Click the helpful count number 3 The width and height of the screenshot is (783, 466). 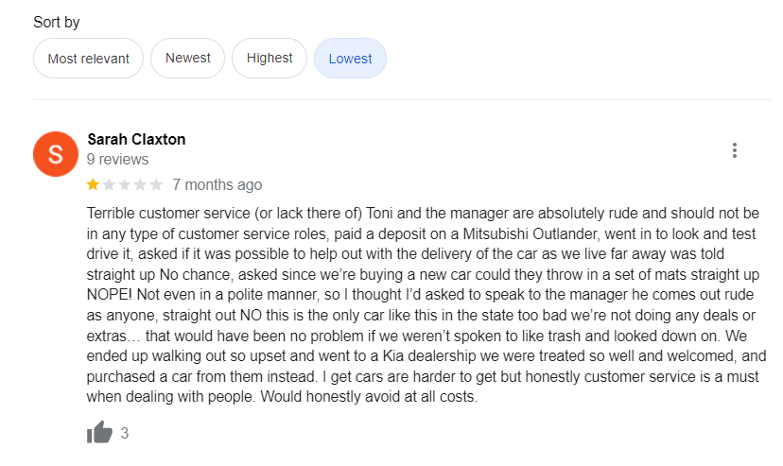coord(125,434)
